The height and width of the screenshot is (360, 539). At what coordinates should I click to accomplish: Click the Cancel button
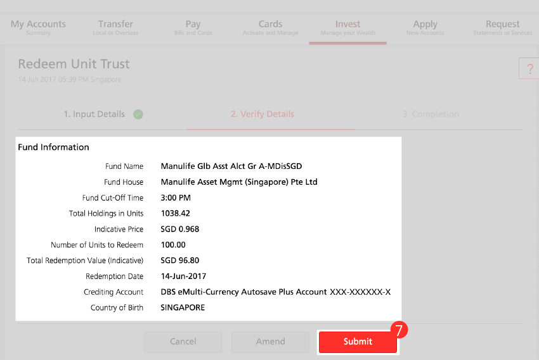[x=183, y=342]
